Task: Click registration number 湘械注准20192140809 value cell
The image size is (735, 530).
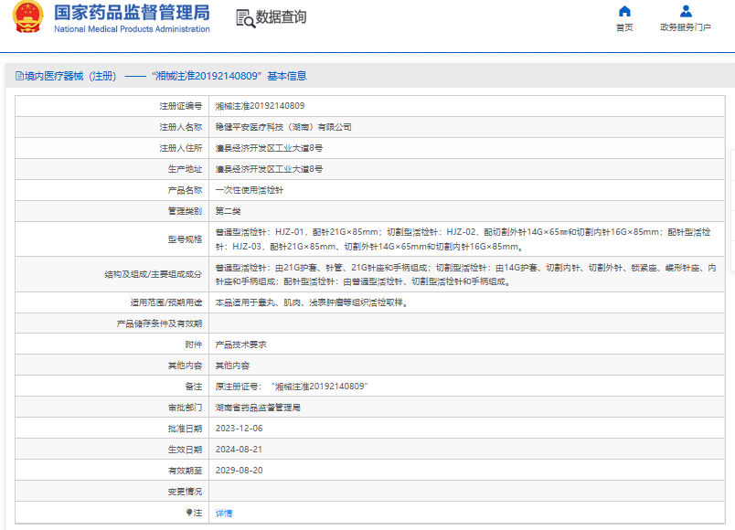Action: (260, 106)
